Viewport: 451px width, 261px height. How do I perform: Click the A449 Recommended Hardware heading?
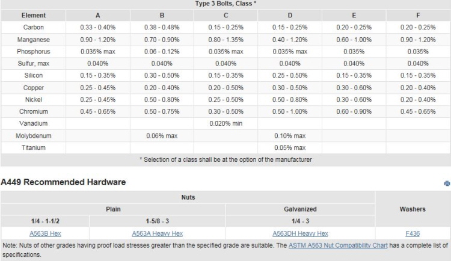[63, 182]
